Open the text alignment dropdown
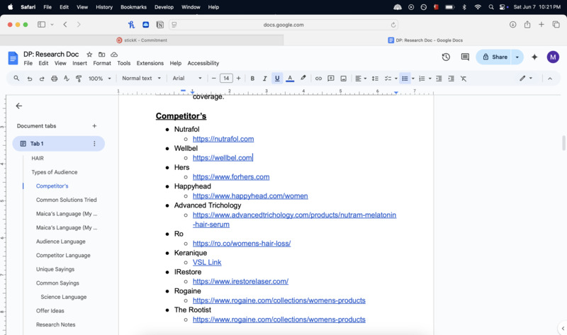Screen dimensions: 567x335 click(361, 79)
